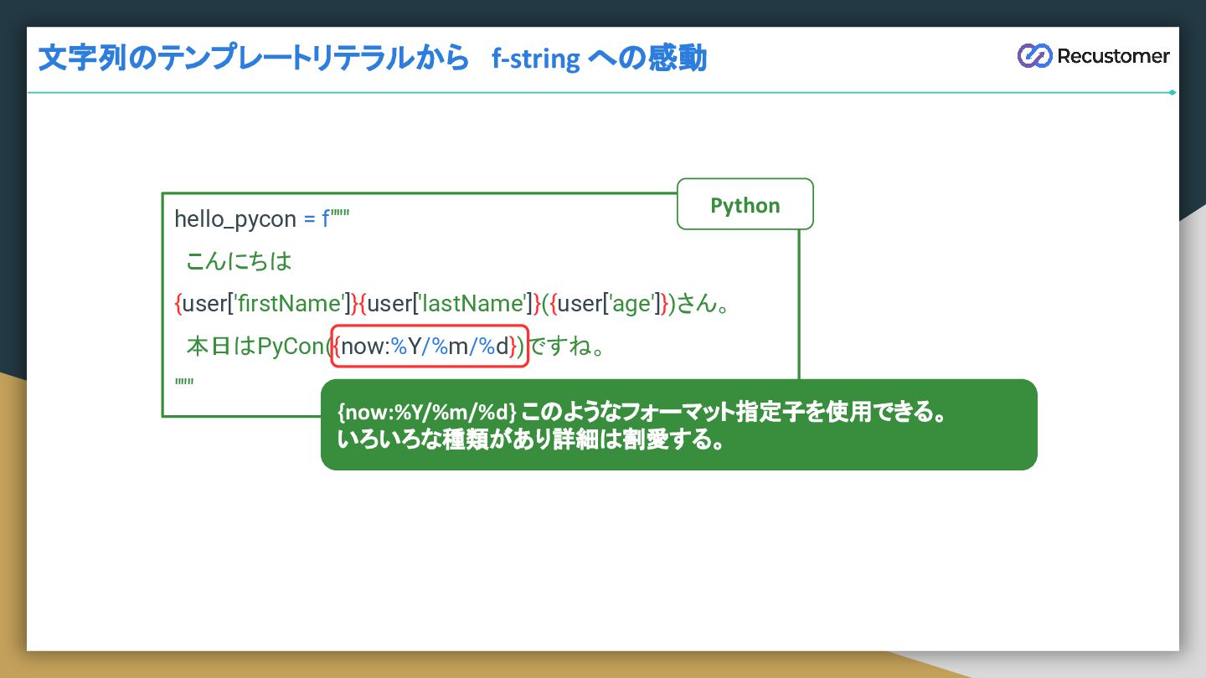Click the closing triple quotes line

[x=184, y=382]
